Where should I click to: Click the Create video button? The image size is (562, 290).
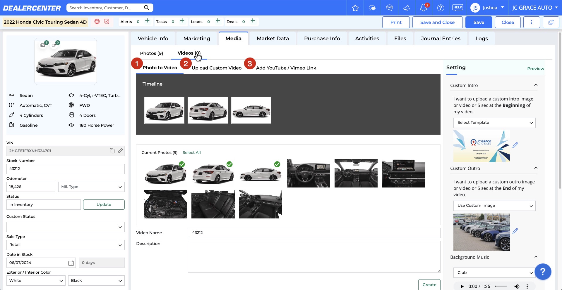[429, 285]
